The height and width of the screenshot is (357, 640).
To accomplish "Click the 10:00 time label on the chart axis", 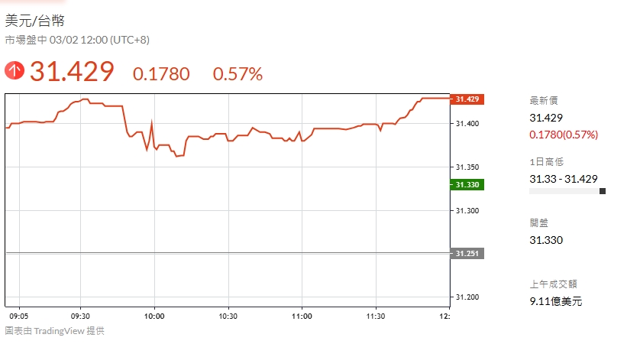I will pos(154,315).
